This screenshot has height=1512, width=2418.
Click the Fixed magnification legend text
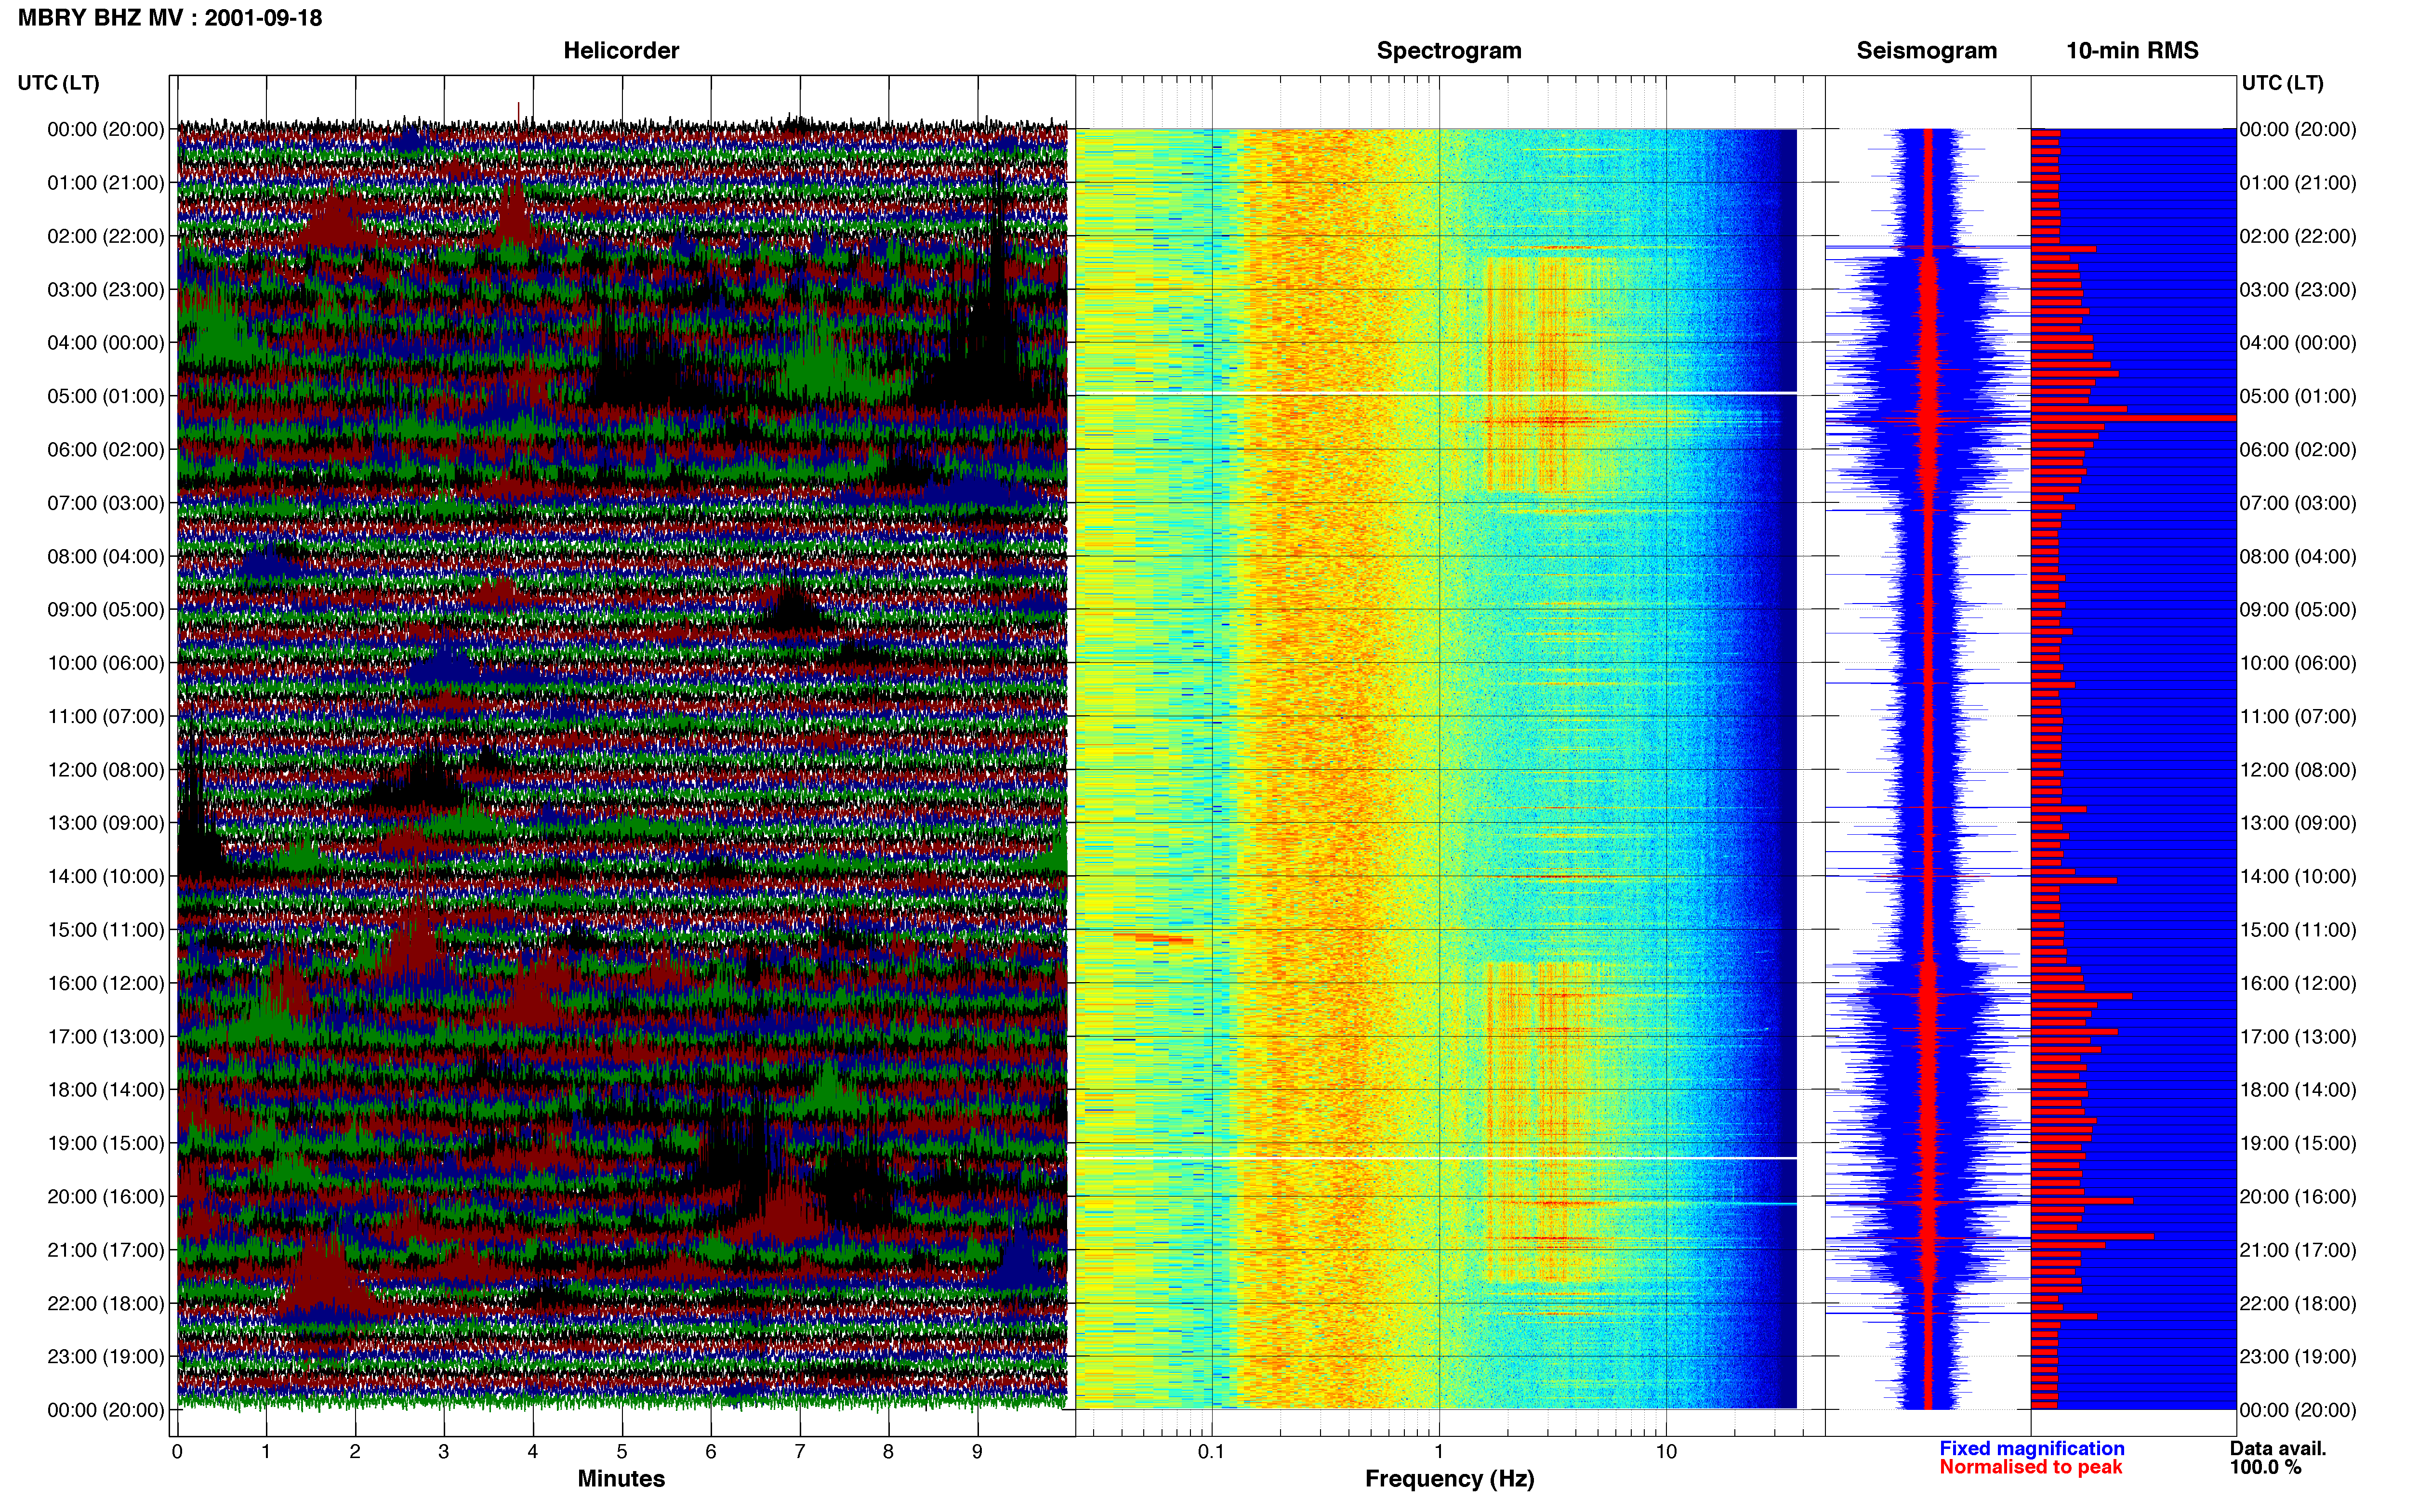coord(2031,1448)
